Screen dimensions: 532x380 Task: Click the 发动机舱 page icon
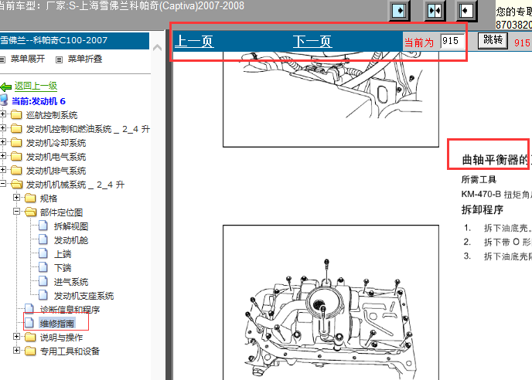(x=43, y=239)
